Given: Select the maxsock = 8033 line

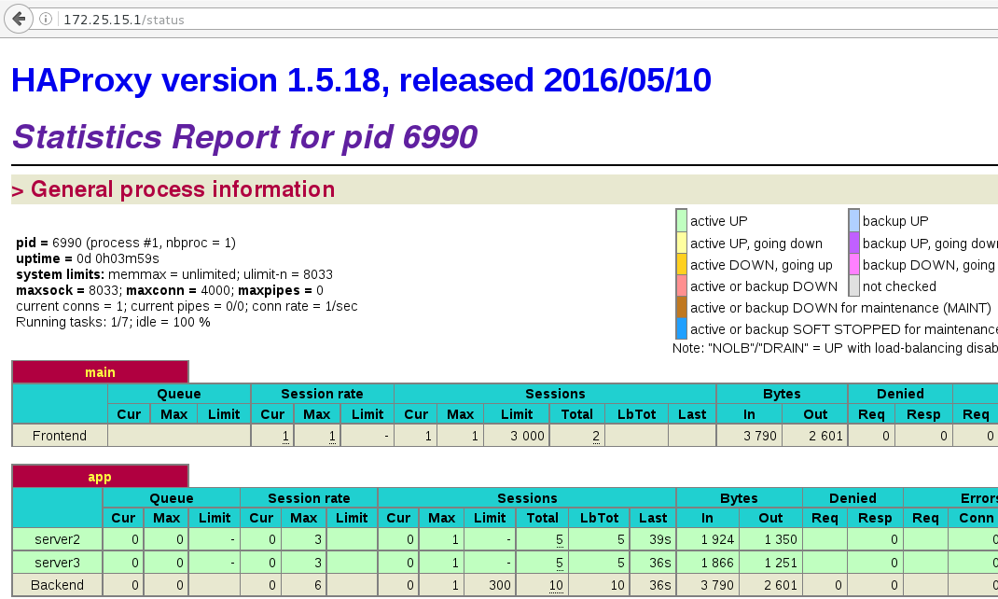Looking at the screenshot, I should [170, 290].
